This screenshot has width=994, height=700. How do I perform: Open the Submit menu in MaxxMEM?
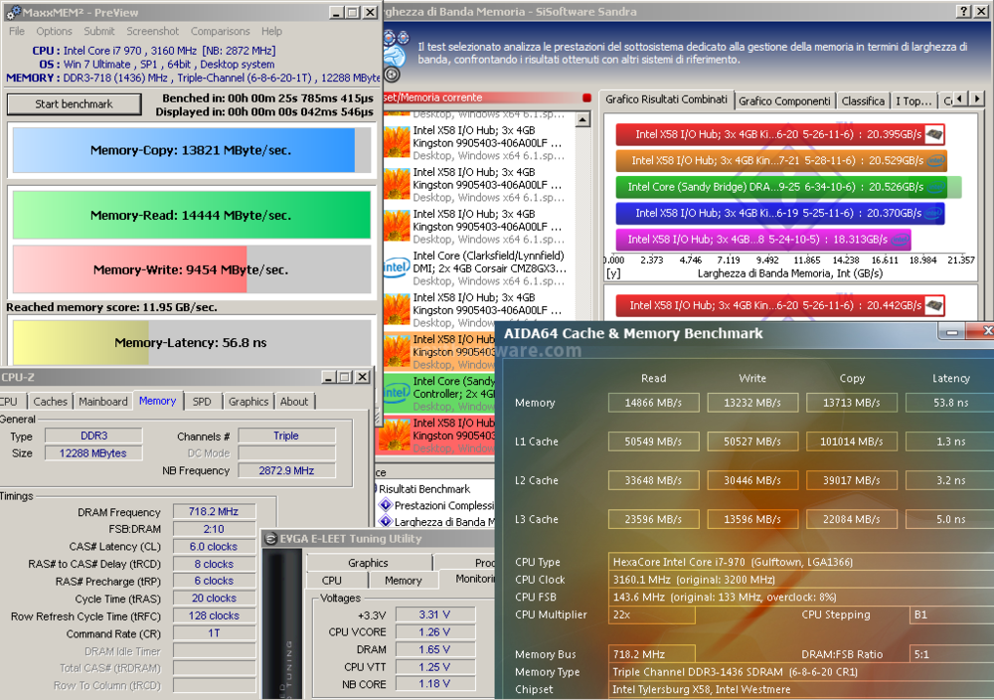(x=98, y=31)
